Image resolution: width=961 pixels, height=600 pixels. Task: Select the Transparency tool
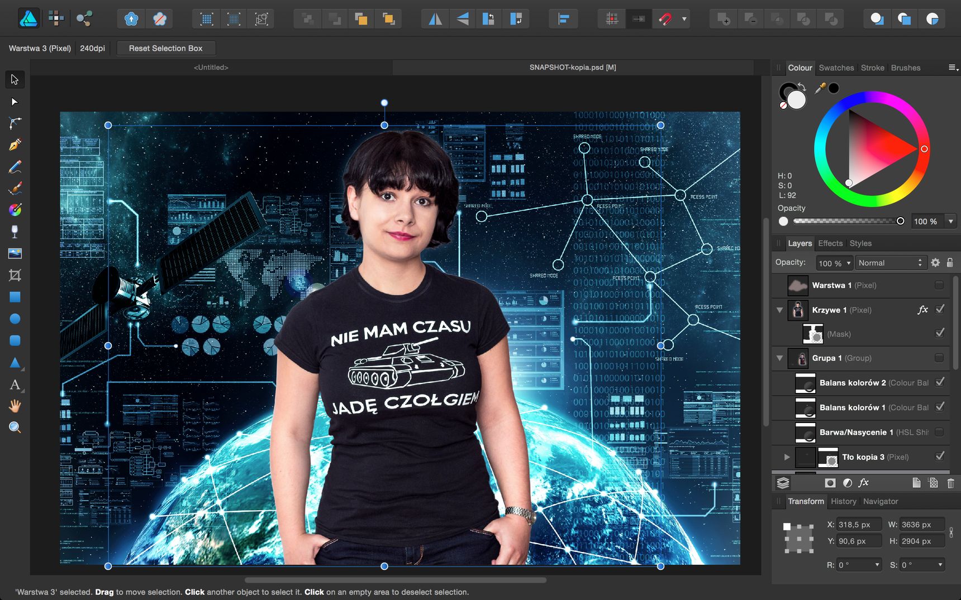[x=15, y=232]
